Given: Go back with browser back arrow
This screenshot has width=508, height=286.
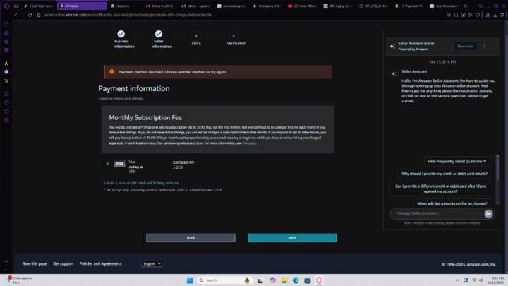Looking at the screenshot, I should click(16, 15).
